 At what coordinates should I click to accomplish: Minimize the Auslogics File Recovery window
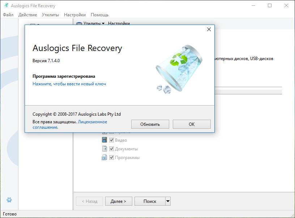(x=253, y=6)
